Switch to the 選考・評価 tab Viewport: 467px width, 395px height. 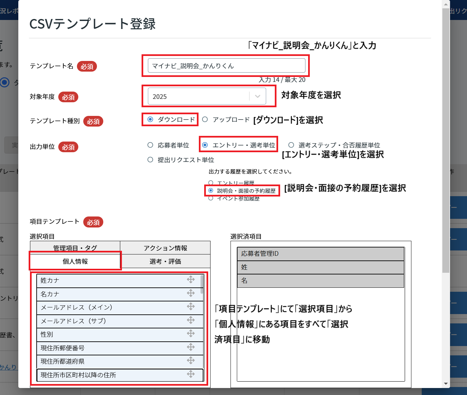tap(165, 261)
